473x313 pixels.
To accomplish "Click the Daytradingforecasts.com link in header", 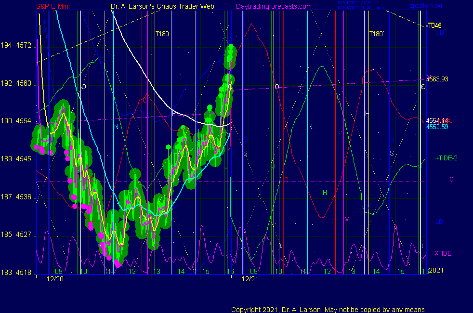I will pyautogui.click(x=273, y=6).
